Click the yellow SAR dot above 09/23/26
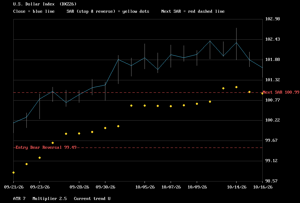 click(x=39, y=158)
